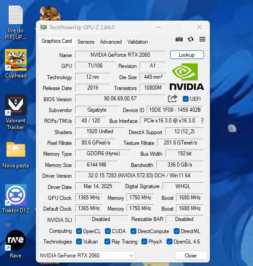The height and width of the screenshot is (266, 253).
Task: Click the Name field showing RTX 2060
Action: pos(120,55)
